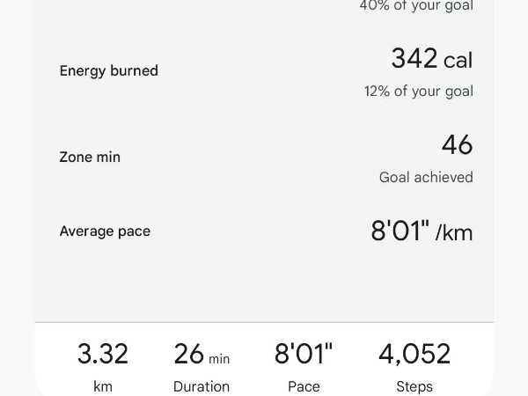This screenshot has height=396, width=528.
Task: Click the Pace label in summary bar
Action: (x=304, y=386)
